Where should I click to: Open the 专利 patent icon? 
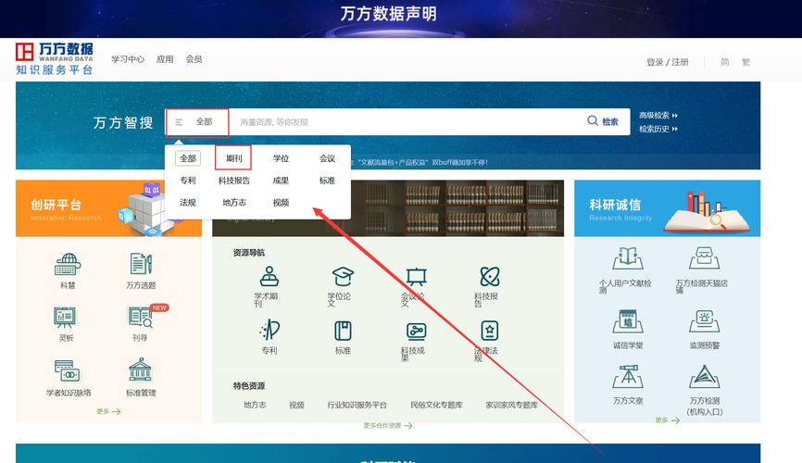269,331
